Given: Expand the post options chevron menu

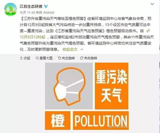Looking at the screenshot, I should (x=152, y=4).
